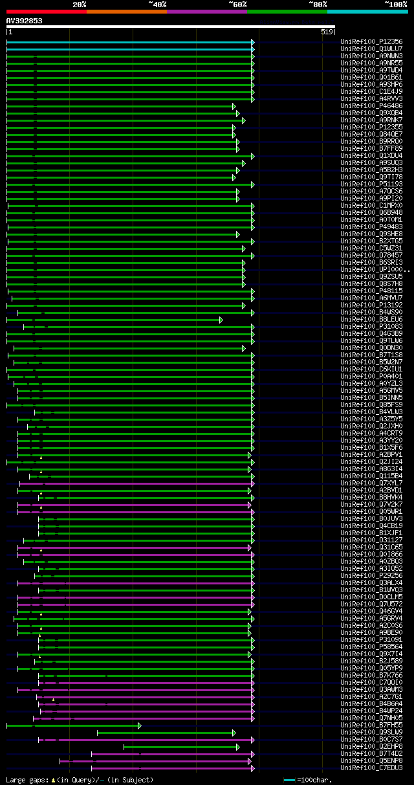Open hit UniRef100_P12356
Screen dimensions: 414x785
click(x=371, y=41)
